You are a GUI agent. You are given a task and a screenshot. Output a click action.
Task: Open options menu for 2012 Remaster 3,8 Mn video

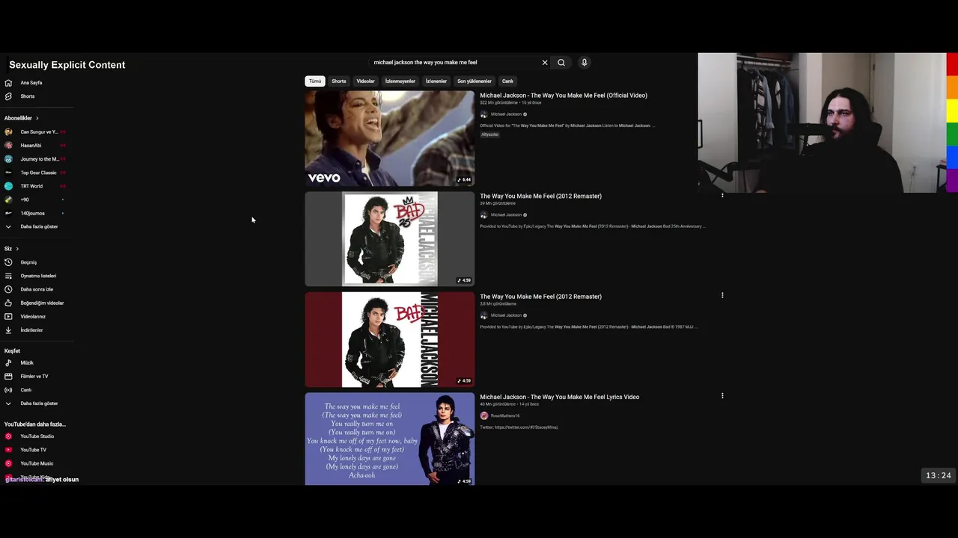pyautogui.click(x=722, y=295)
